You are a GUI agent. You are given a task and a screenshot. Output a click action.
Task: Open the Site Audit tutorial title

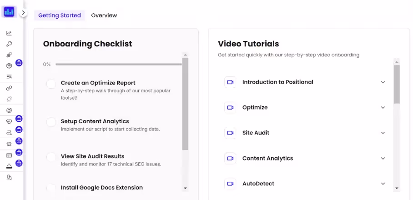[256, 133]
